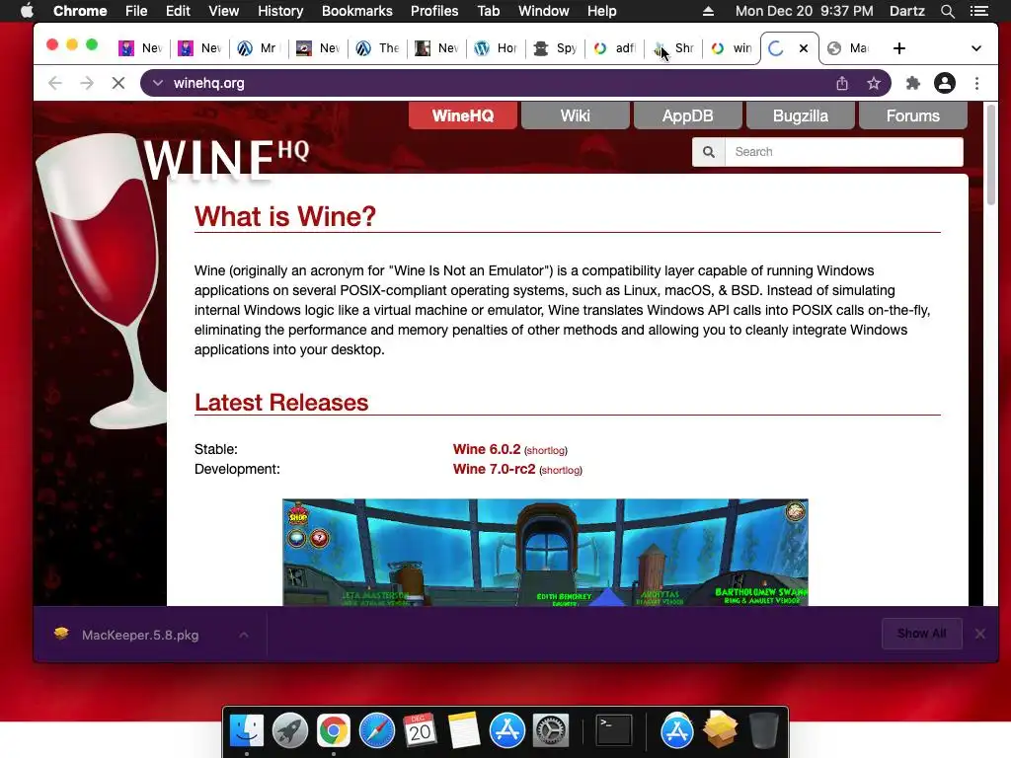The width and height of the screenshot is (1011, 758).
Task: Open Safari from the dock
Action: [x=376, y=731]
